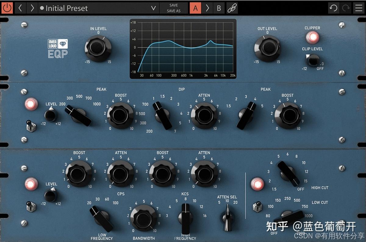Click the mid-section bypass lamp

30,104
